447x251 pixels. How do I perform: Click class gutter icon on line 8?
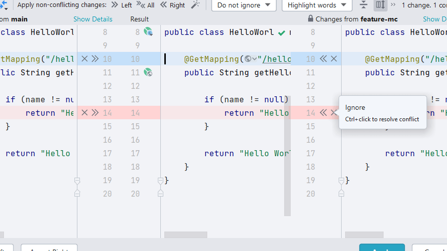pos(148,32)
